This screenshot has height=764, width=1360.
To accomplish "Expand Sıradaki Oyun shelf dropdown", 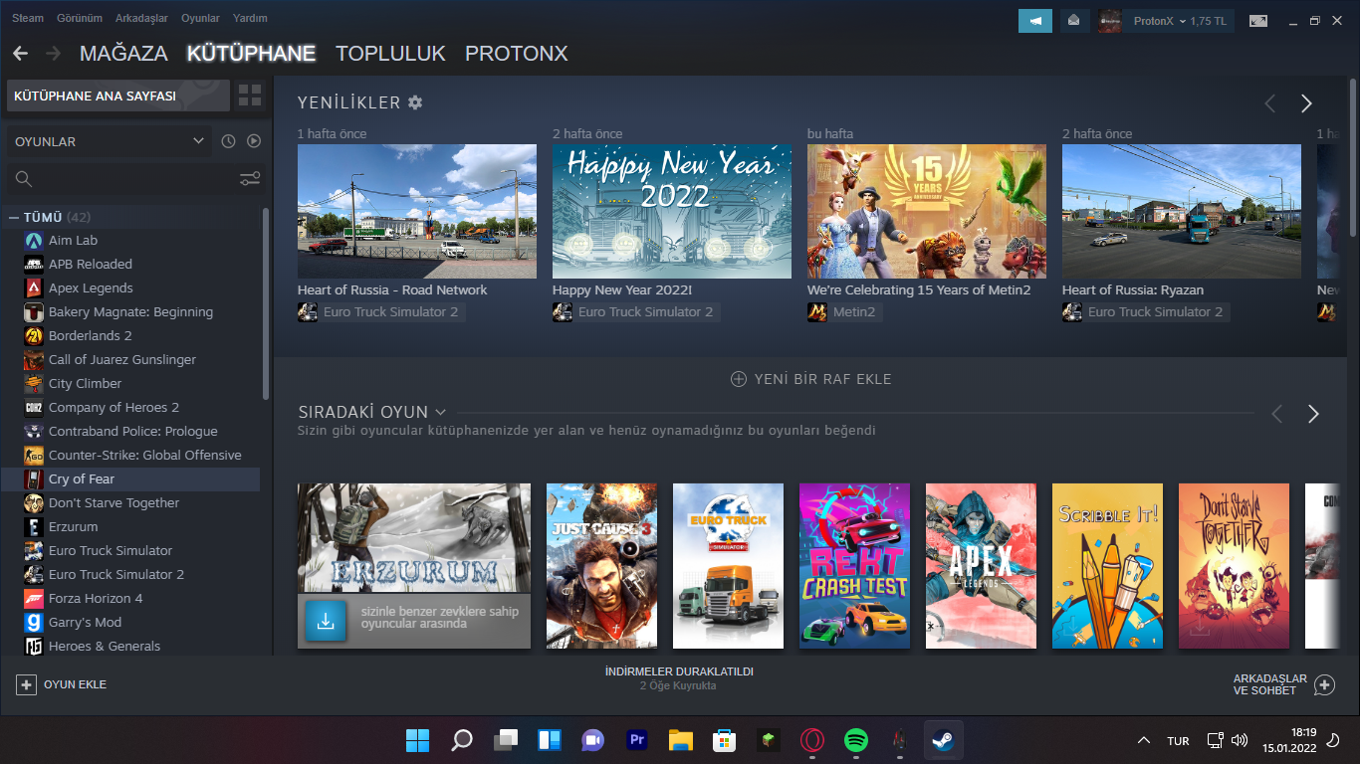I will pos(440,412).
